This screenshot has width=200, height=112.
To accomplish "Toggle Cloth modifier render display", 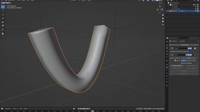I will 191,49.
